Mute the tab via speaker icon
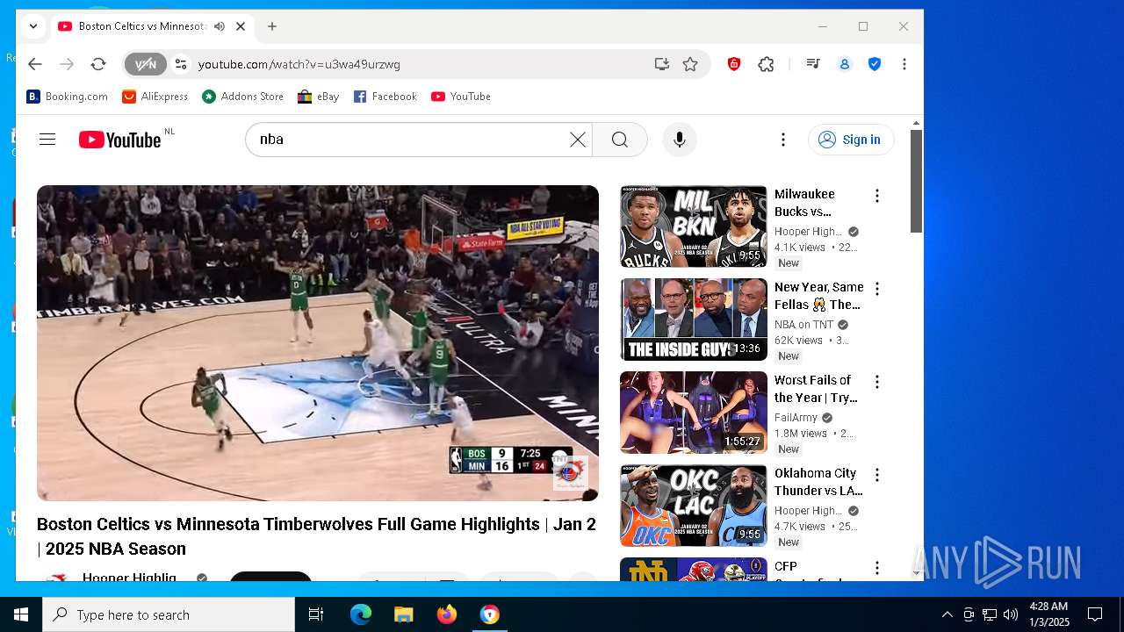1124x632 pixels. coord(219,26)
